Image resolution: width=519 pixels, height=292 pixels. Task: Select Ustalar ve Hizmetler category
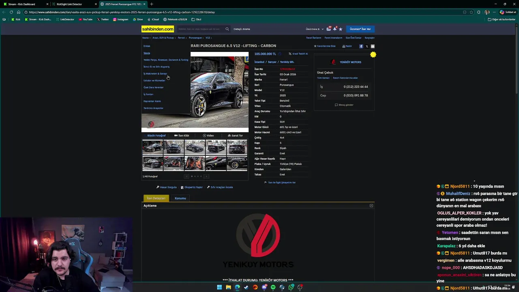[154, 80]
